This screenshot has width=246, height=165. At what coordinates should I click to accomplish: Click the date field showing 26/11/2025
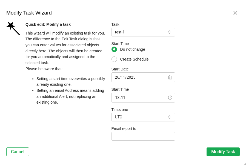coord(137,77)
